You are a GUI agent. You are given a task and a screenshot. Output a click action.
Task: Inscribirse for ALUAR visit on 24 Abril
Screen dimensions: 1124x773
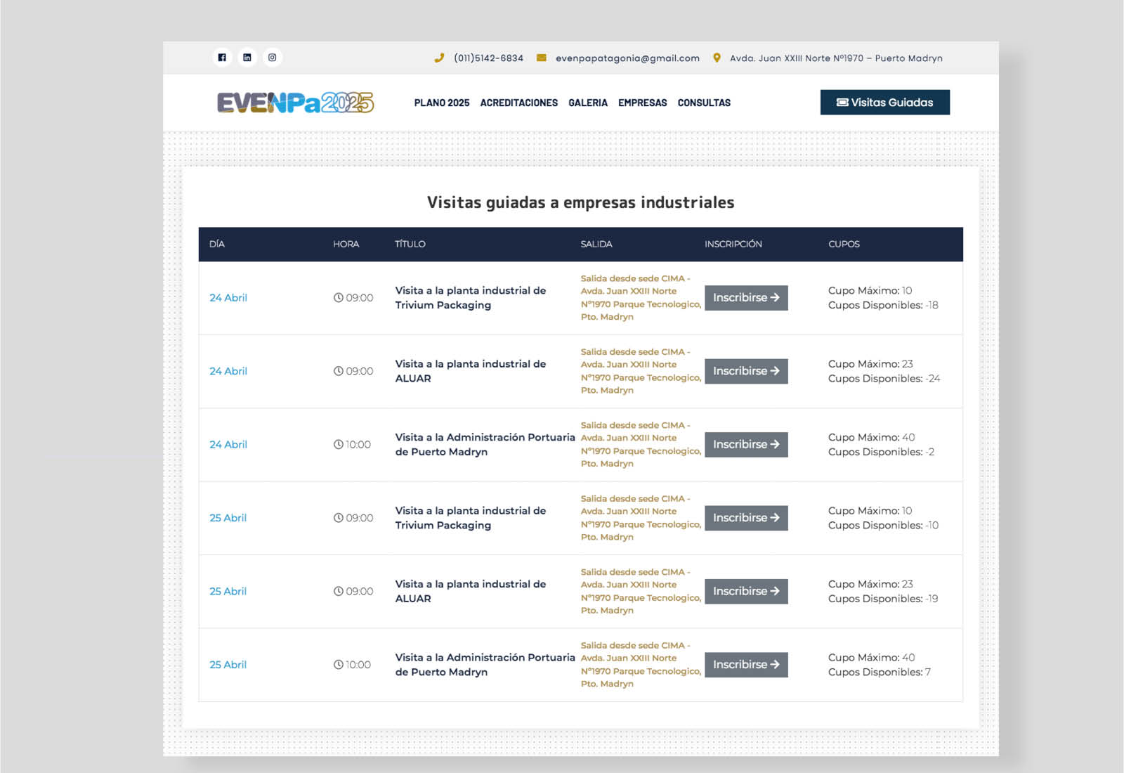click(x=746, y=371)
